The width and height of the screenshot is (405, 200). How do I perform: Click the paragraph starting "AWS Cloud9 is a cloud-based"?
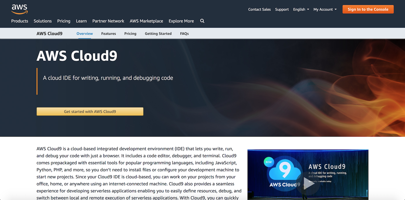point(139,173)
